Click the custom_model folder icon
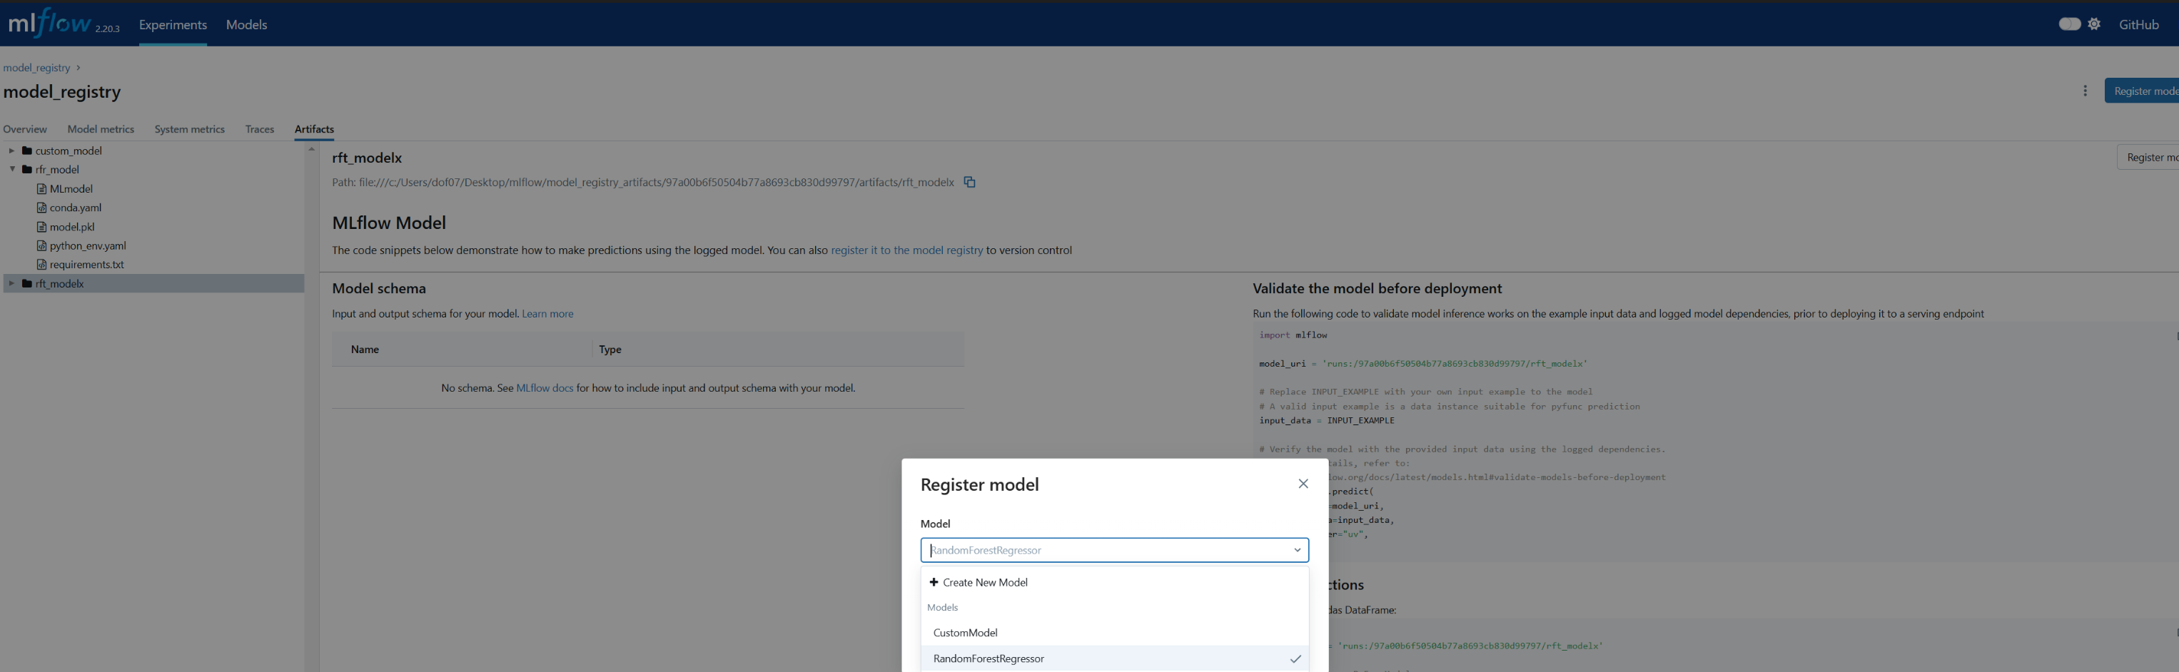This screenshot has height=672, width=2179. 27,151
